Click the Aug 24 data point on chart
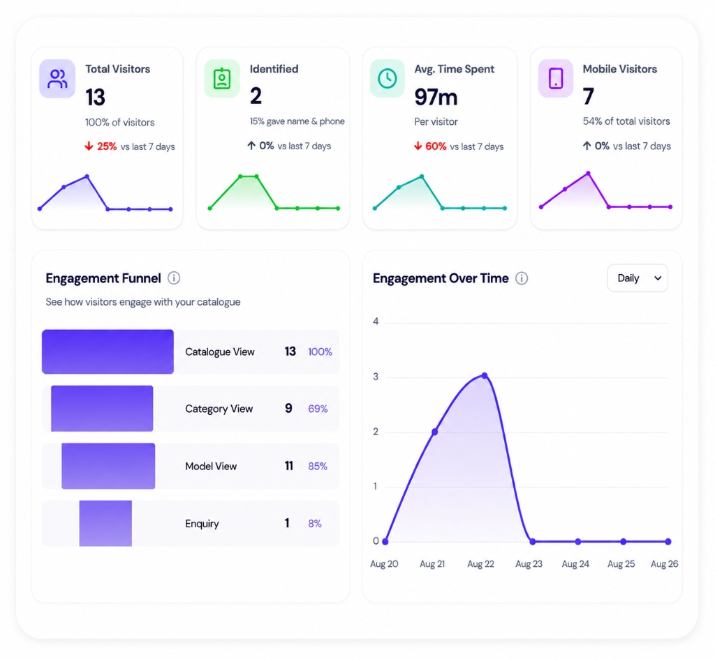The image size is (715, 659). click(x=577, y=542)
